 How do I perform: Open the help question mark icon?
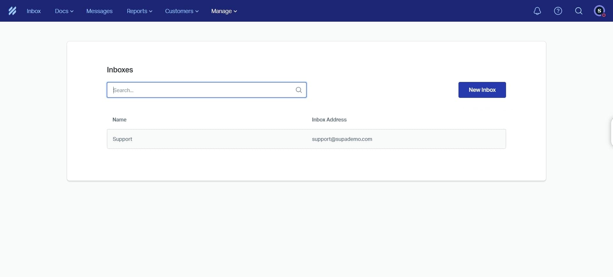pyautogui.click(x=558, y=11)
